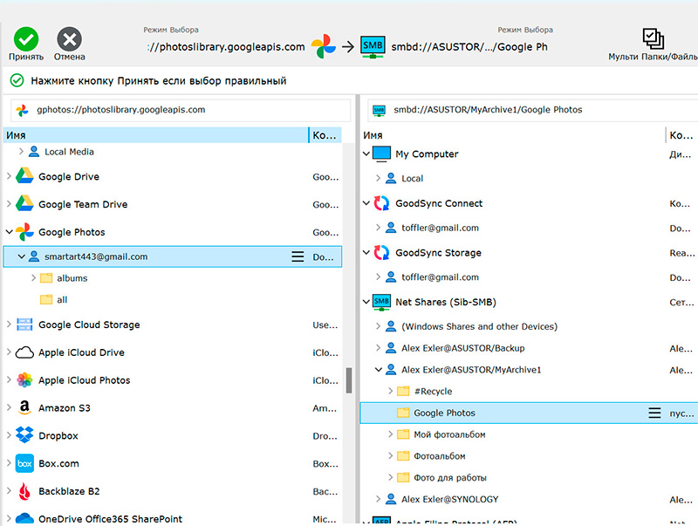Viewport: 698px width, 526px height.
Task: Expand the albums folder
Action: (x=34, y=278)
